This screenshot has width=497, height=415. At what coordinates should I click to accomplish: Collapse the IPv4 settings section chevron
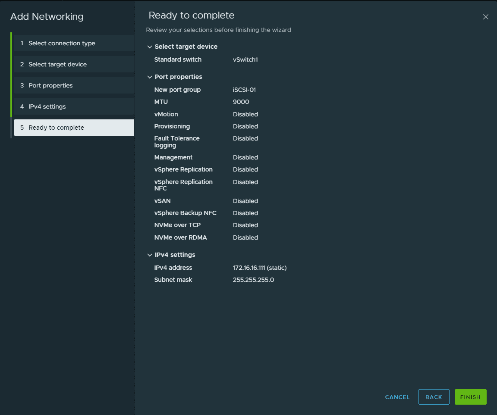pos(150,255)
